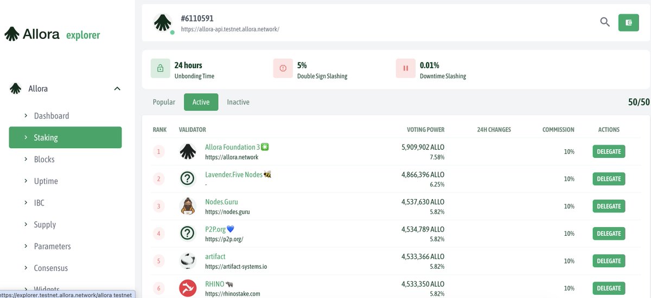The width and height of the screenshot is (651, 298).
Task: Delegate to Allora Foundation 3
Action: 609,151
